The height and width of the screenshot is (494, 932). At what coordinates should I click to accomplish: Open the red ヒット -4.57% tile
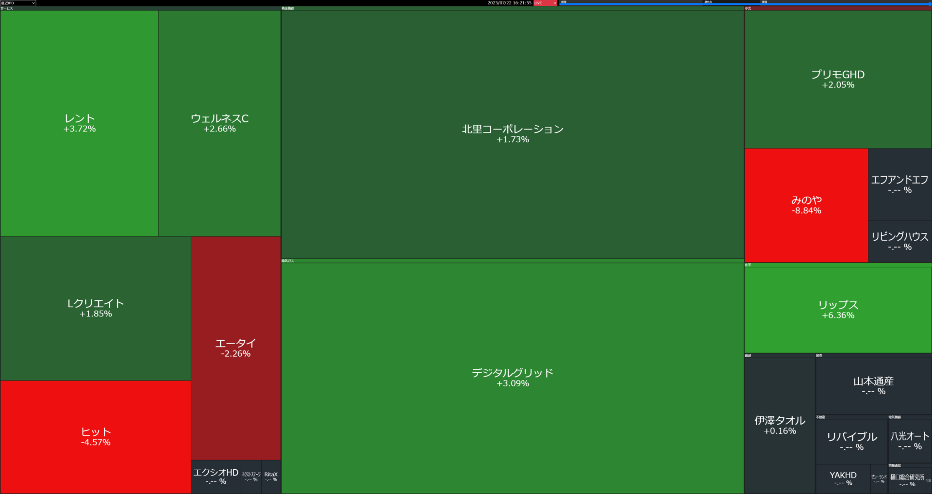pyautogui.click(x=96, y=437)
